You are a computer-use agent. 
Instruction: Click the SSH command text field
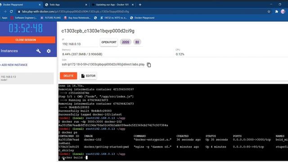103,64
